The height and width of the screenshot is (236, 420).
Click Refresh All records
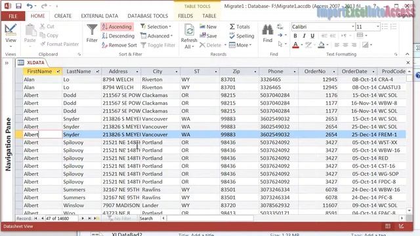189,36
